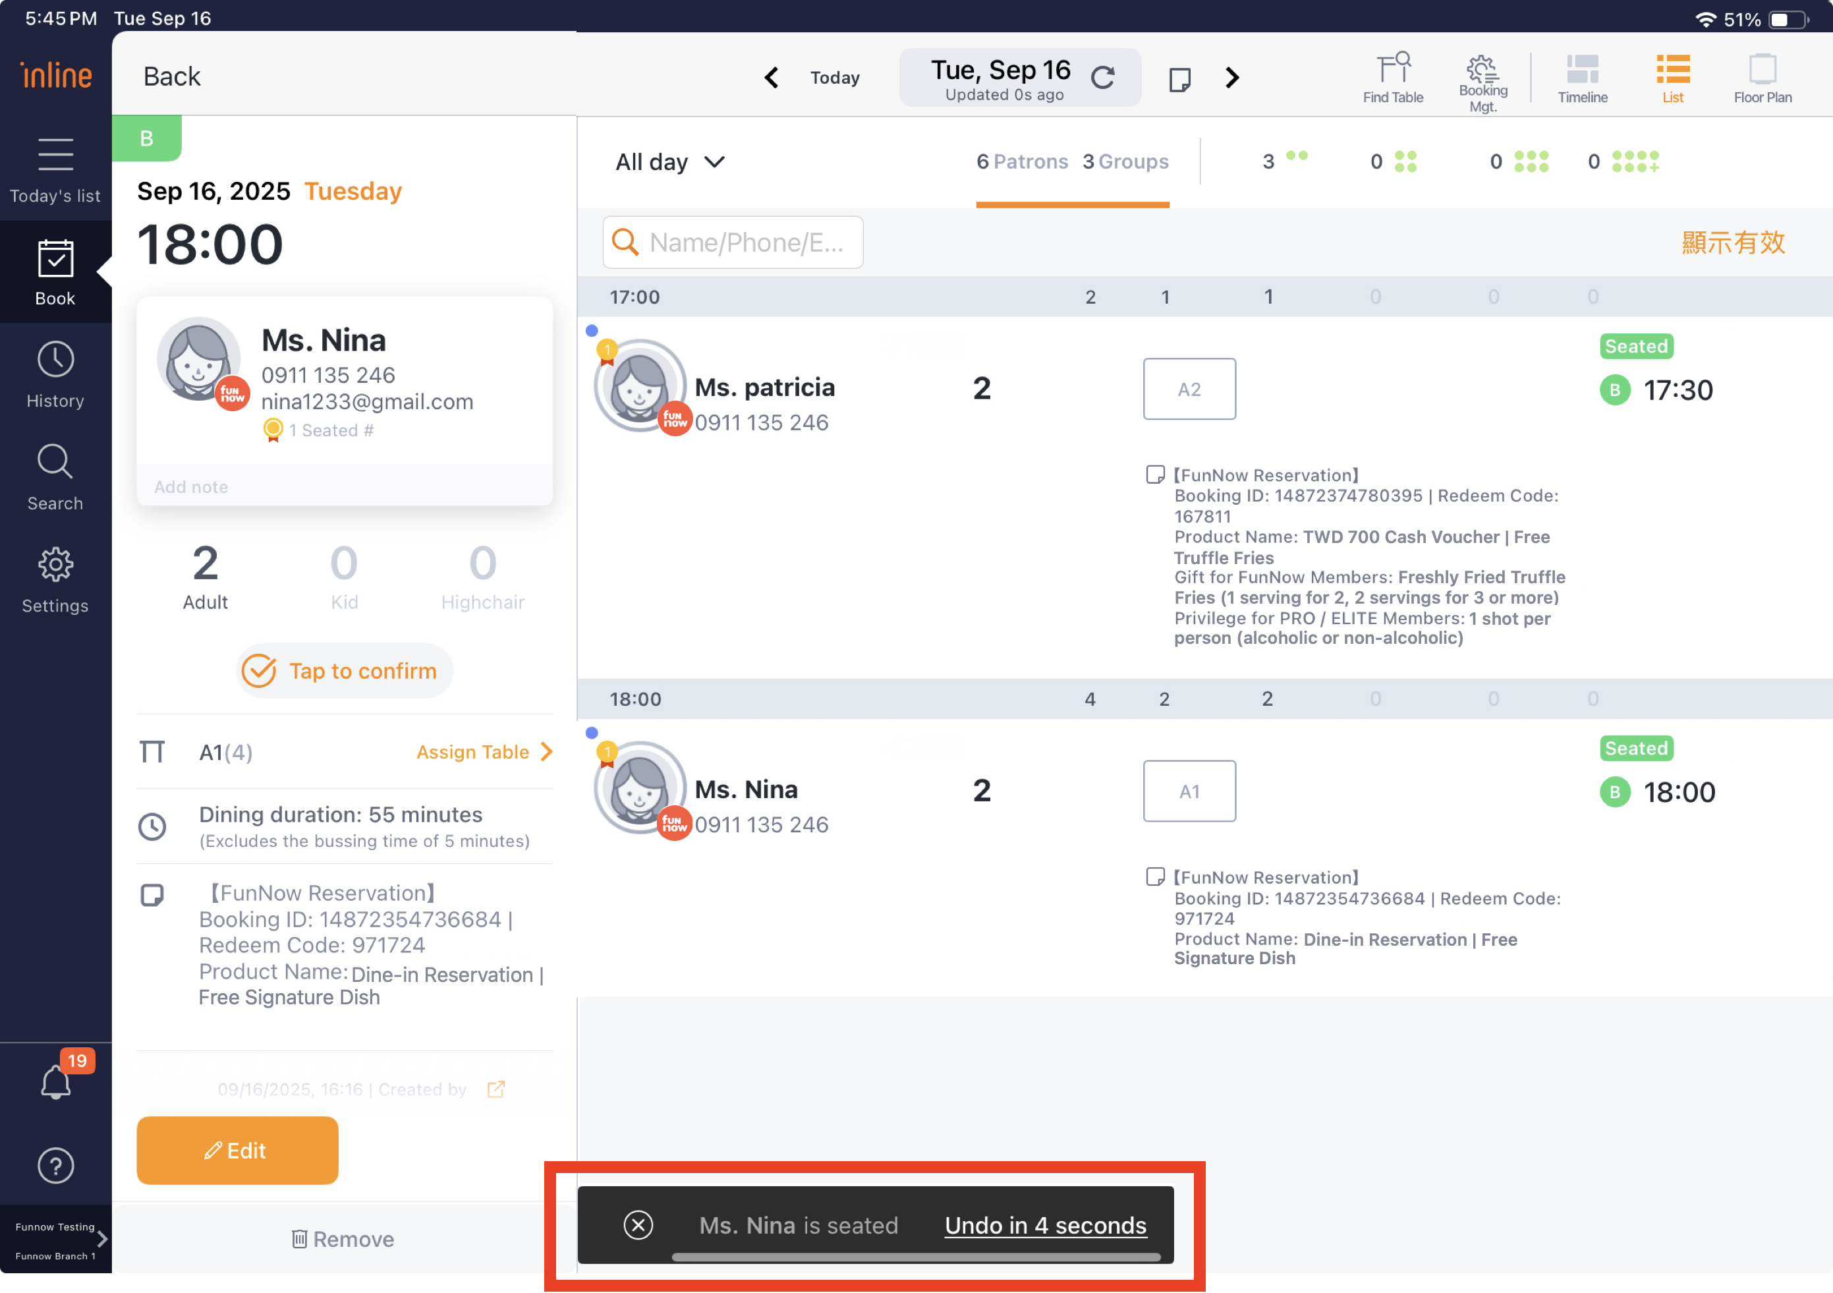
Task: Expand Funnow Branch 1 switcher
Action: point(101,1239)
